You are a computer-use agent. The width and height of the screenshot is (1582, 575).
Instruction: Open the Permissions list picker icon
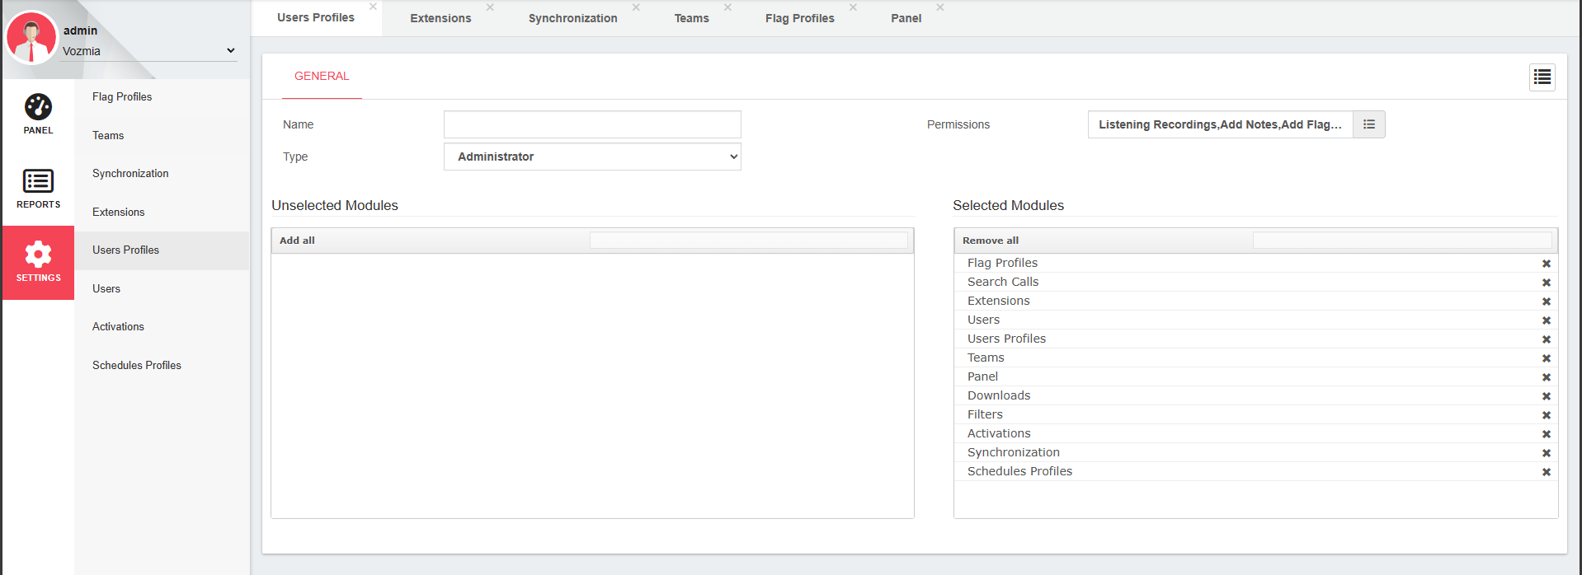coord(1368,124)
